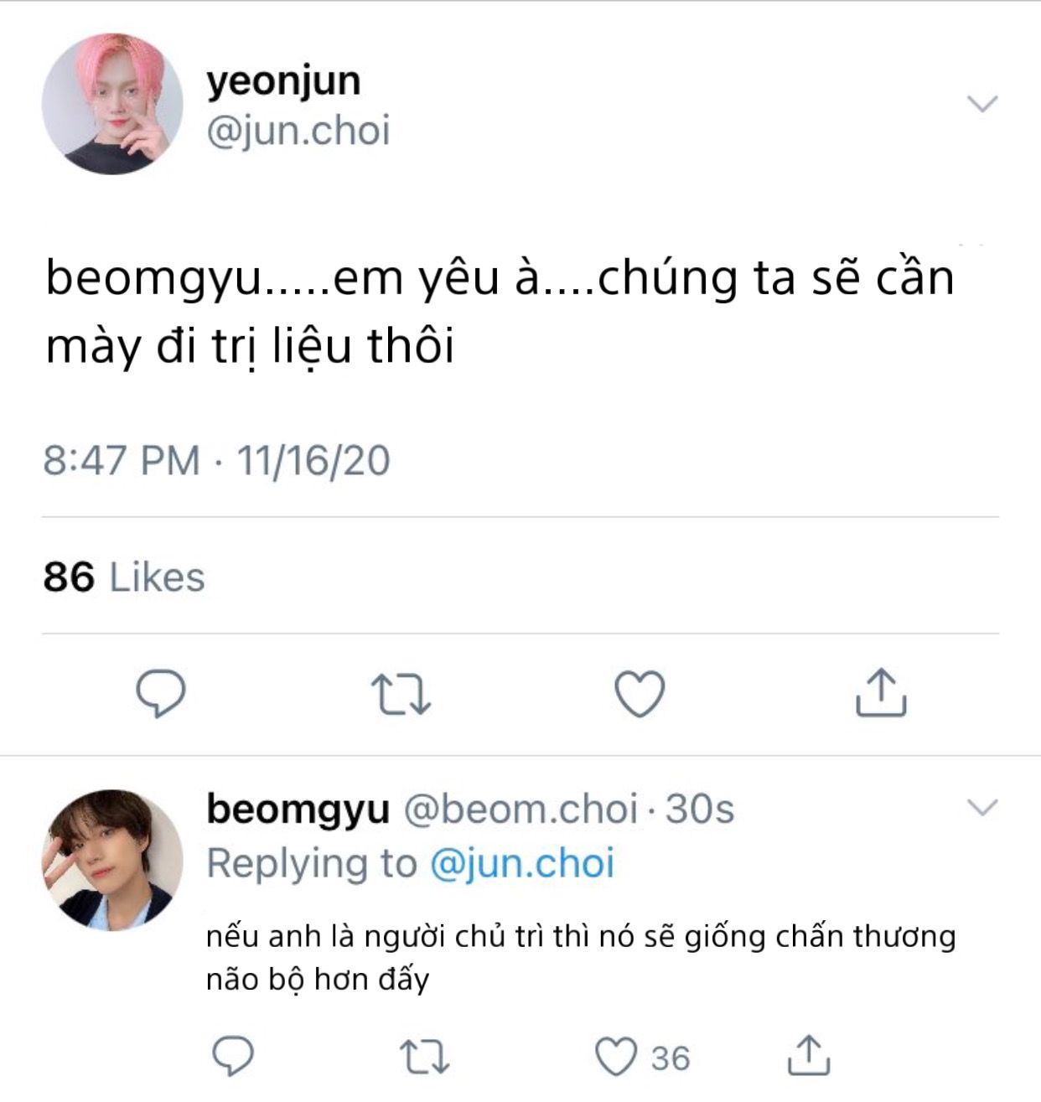Reply to beomgyu's comment

pos(232,1056)
